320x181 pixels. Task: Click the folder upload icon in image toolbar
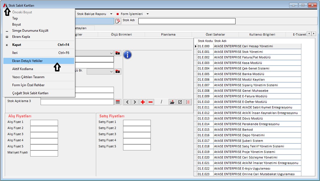(x=172, y=102)
